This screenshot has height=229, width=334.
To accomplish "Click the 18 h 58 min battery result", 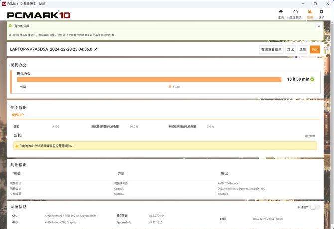I will pyautogui.click(x=298, y=79).
